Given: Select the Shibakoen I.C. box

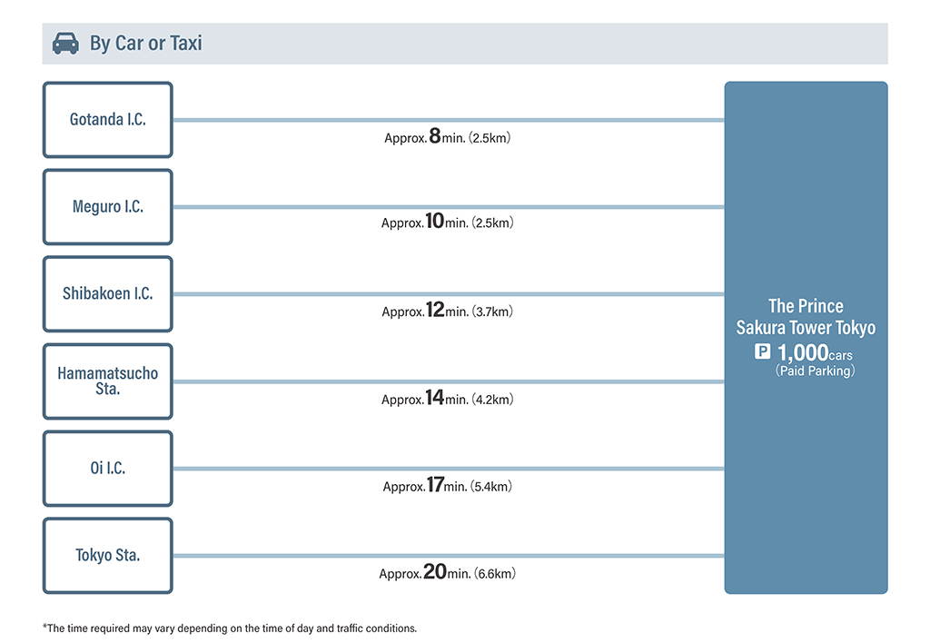Looking at the screenshot, I should tap(108, 294).
